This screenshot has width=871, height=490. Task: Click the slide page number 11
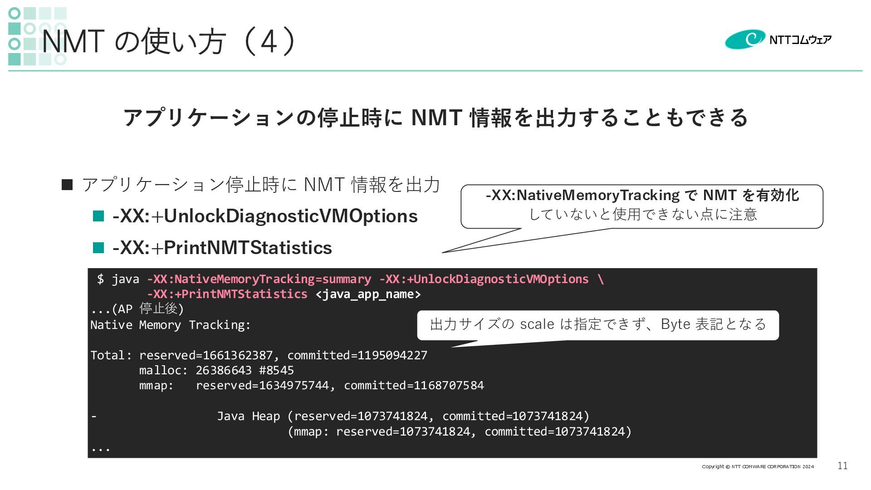(x=842, y=466)
